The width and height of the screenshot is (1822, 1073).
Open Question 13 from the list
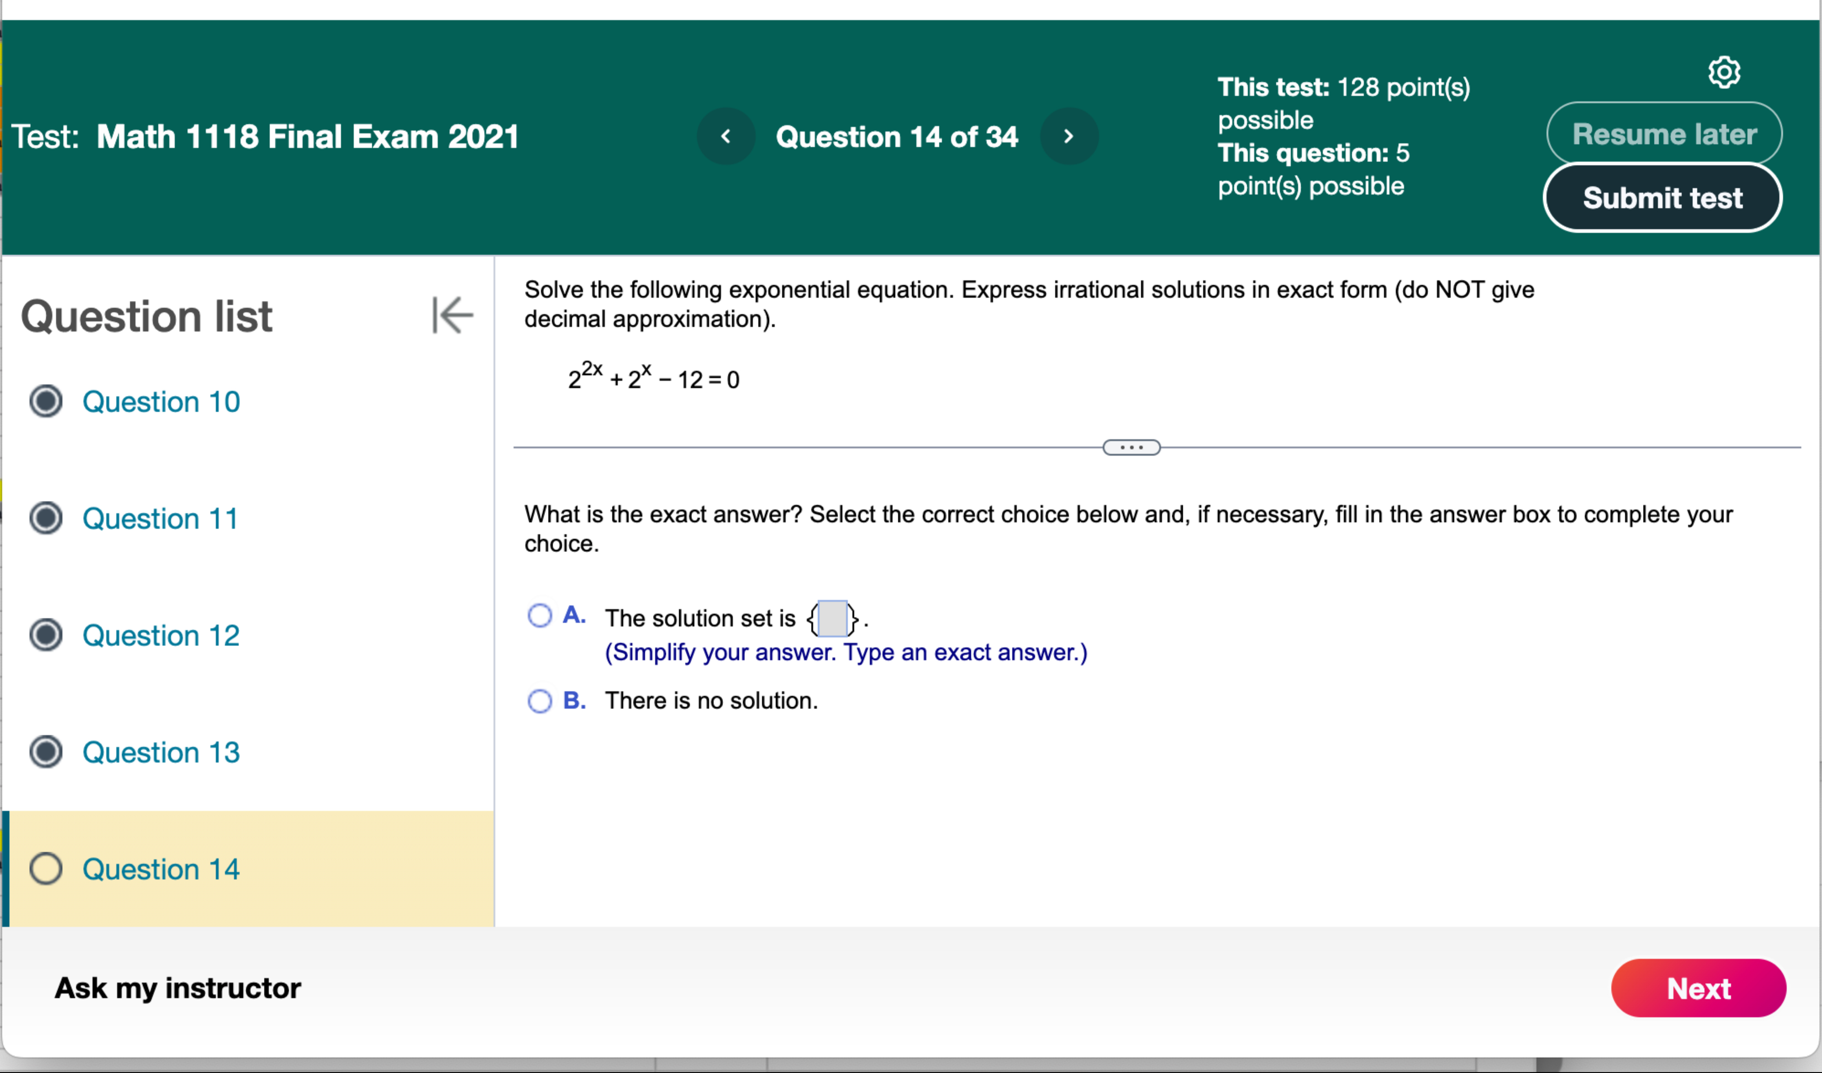(x=161, y=752)
